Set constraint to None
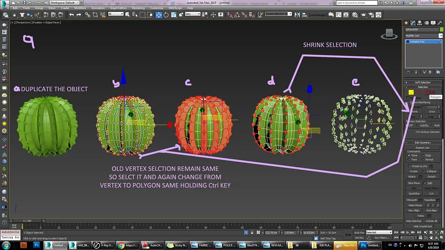Image resolution: width=445 pixels, height=250 pixels. (x=409, y=155)
